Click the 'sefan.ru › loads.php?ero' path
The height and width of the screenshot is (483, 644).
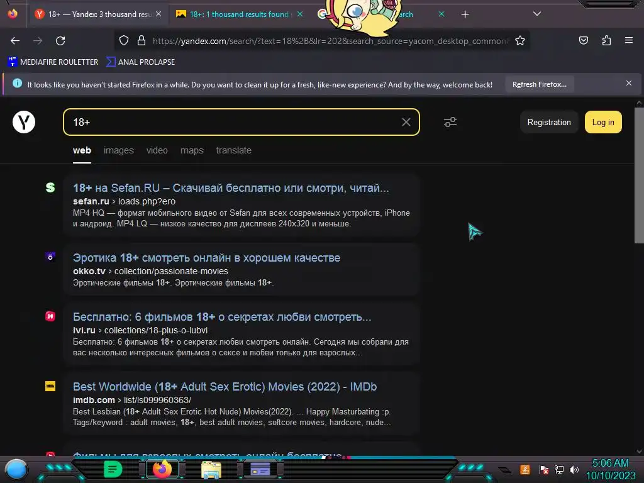tap(124, 201)
